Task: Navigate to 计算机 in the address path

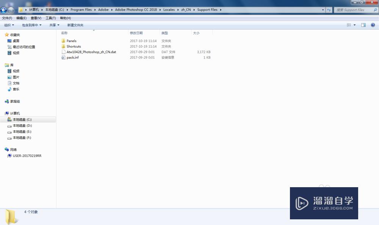Action: pos(34,10)
